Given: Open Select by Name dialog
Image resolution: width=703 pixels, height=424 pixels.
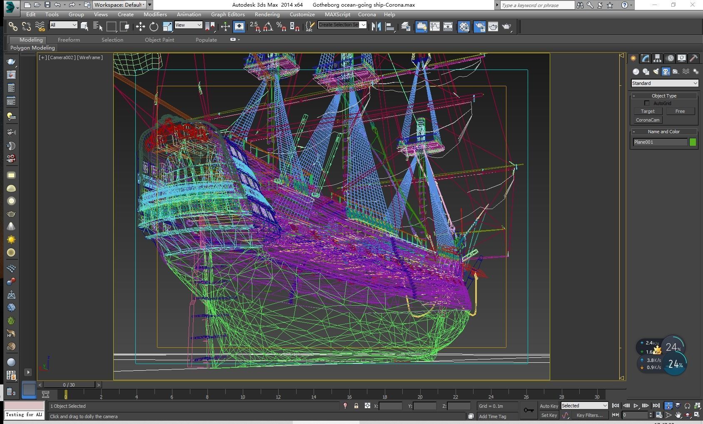Looking at the screenshot, I should (x=98, y=27).
